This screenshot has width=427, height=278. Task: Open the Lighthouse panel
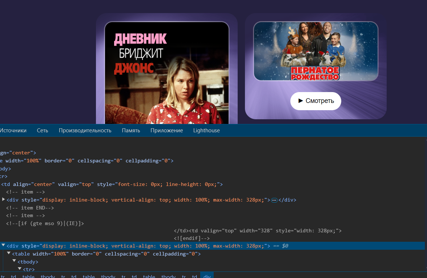point(206,130)
